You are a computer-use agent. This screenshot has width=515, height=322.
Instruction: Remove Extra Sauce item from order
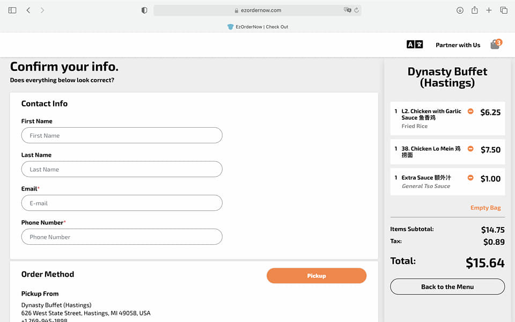coord(470,178)
